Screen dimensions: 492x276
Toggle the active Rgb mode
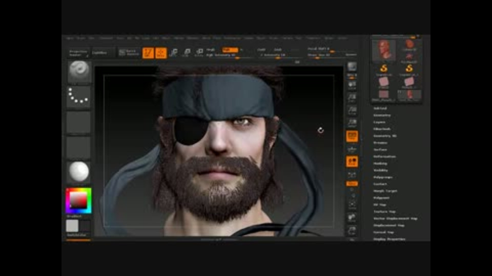click(230, 50)
